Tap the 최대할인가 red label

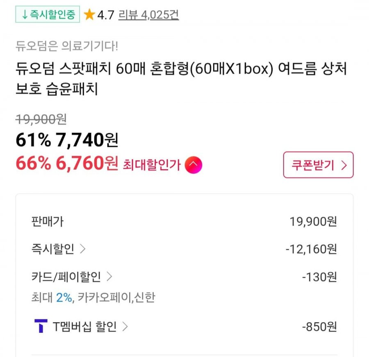click(152, 165)
